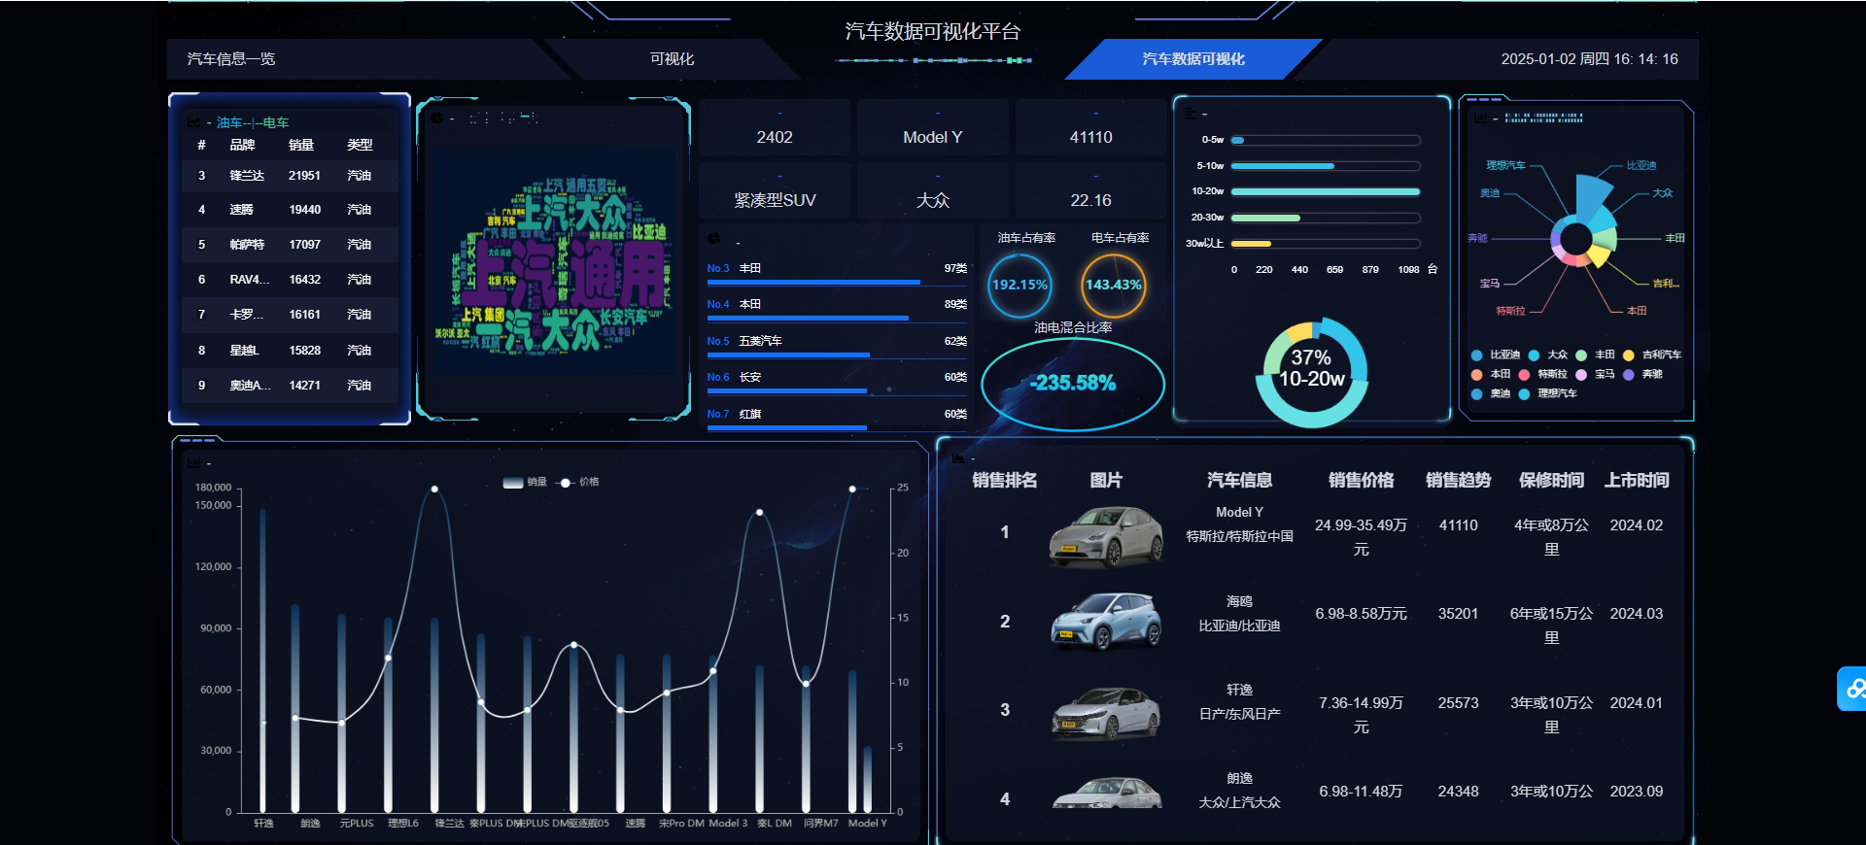Select the 汽车数据可视化 tab
This screenshot has width=1866, height=845.
tap(1193, 59)
